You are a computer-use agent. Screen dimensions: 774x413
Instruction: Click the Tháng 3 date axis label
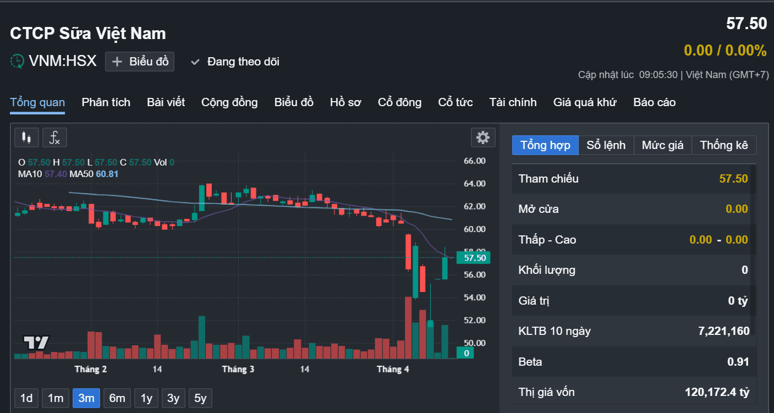[238, 369]
